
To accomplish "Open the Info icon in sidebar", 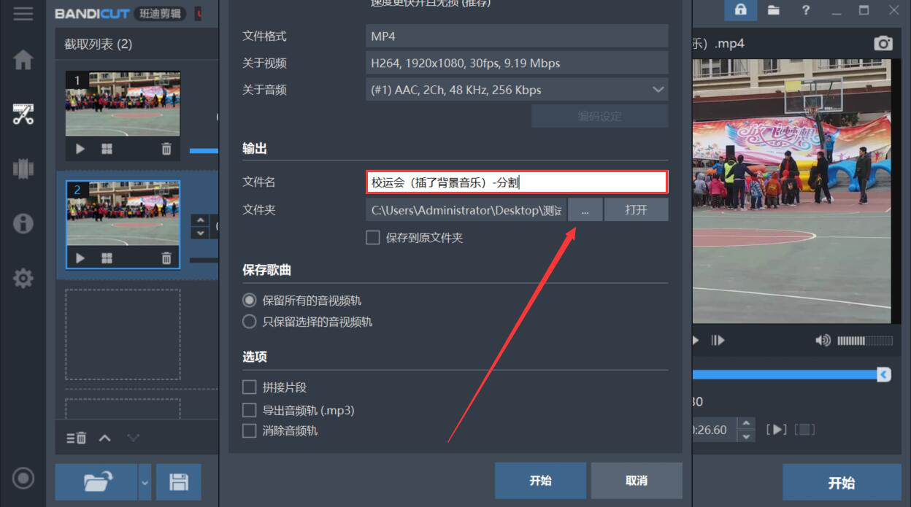I will click(x=23, y=223).
